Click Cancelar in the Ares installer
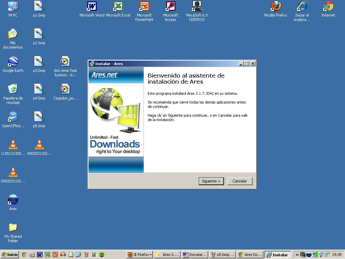345x259 pixels. click(x=240, y=181)
